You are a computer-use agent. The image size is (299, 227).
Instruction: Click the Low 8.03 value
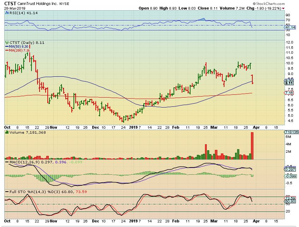[187, 8]
